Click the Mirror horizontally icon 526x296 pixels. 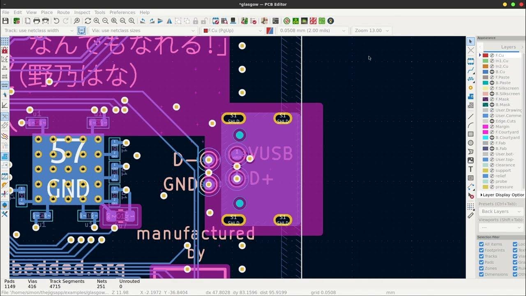tap(169, 21)
